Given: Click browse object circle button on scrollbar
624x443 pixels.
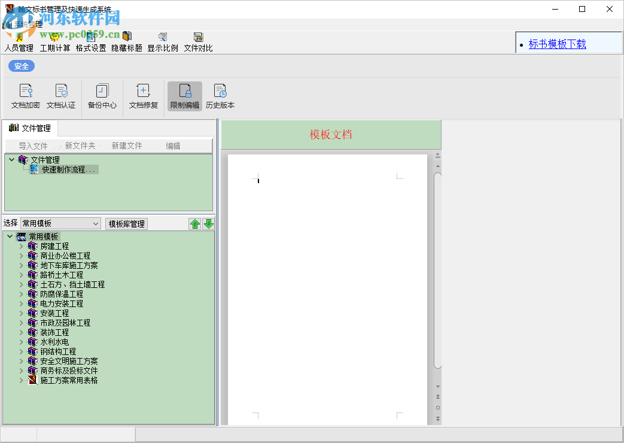Looking at the screenshot, I should pyautogui.click(x=438, y=408).
